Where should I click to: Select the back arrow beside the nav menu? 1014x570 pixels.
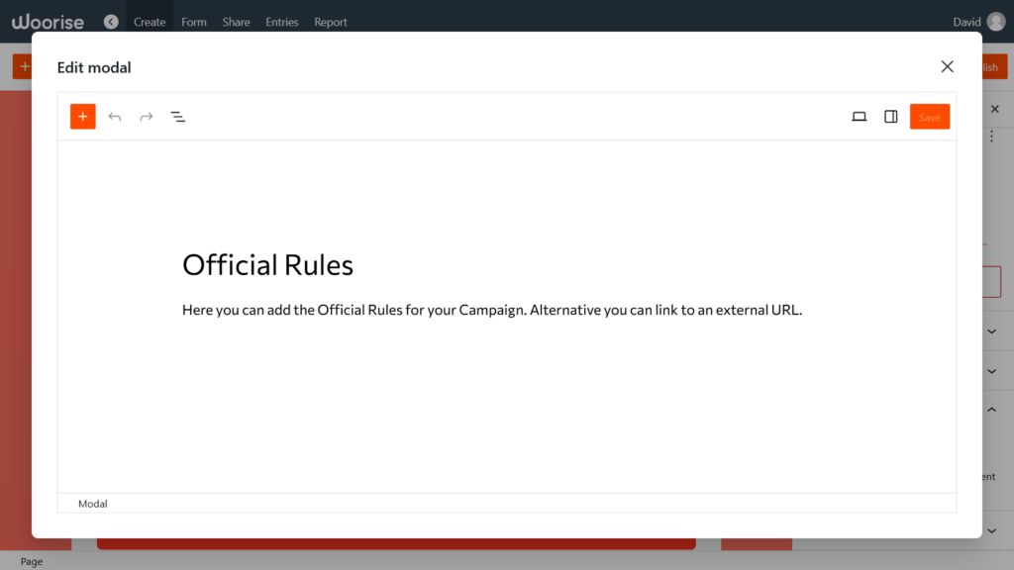(111, 20)
